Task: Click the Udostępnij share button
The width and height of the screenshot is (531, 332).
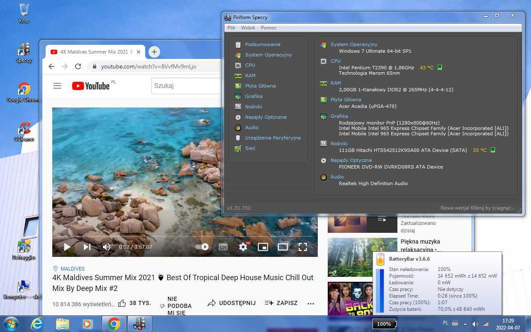Action: tap(232, 303)
